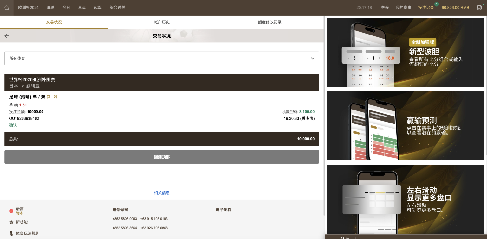Image resolution: width=487 pixels, height=239 pixels.
Task: Click the home icon in top bar
Action: (7, 8)
